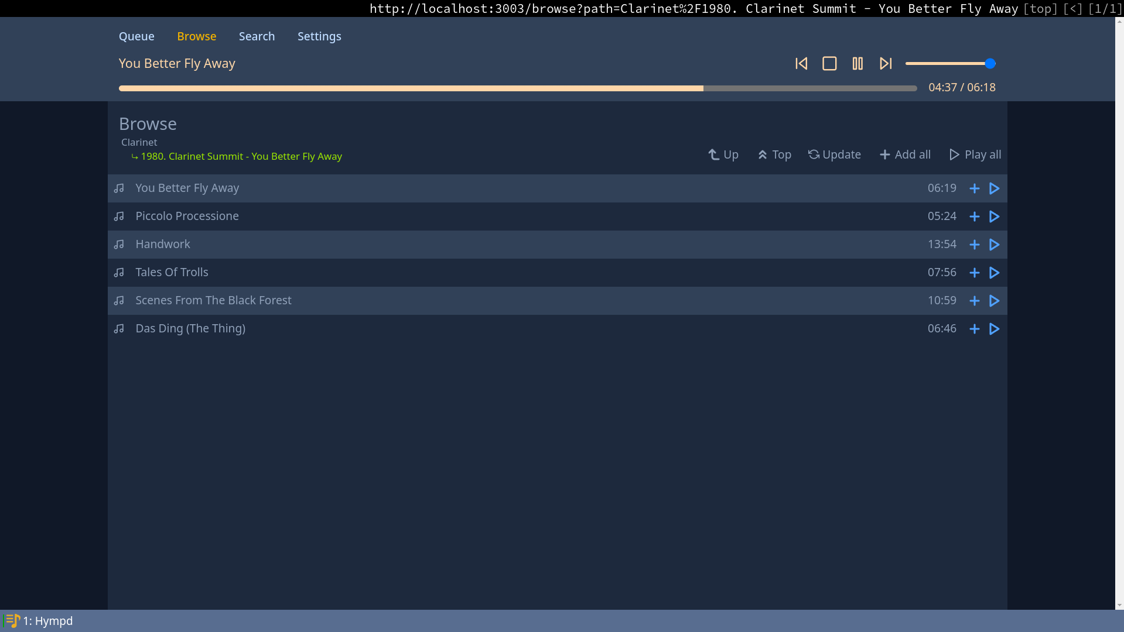Viewport: 1124px width, 632px height.
Task: Skip to the previous track
Action: click(x=801, y=64)
